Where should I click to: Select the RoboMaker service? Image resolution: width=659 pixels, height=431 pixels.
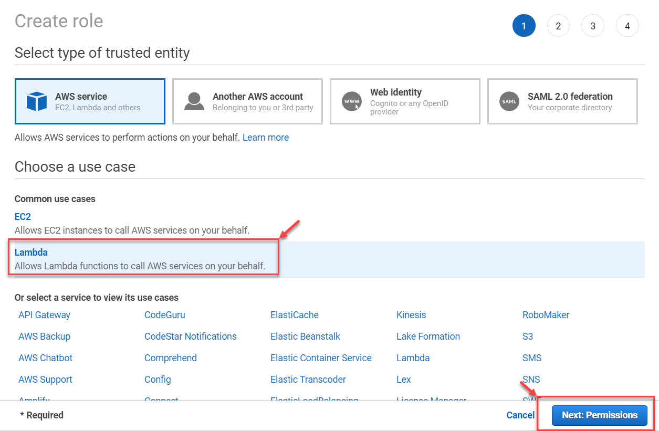tap(546, 315)
